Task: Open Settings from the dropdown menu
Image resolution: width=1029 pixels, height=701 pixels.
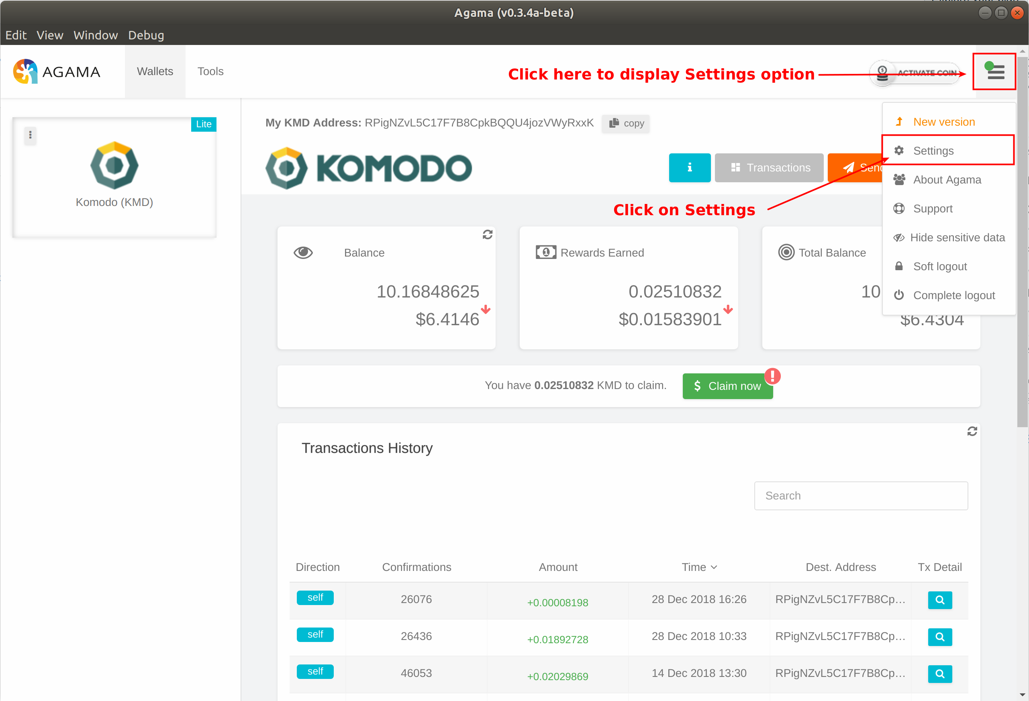Action: [948, 151]
